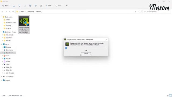Click the extraction progress bar
Viewport: 172px width, 97px height.
[86, 48]
